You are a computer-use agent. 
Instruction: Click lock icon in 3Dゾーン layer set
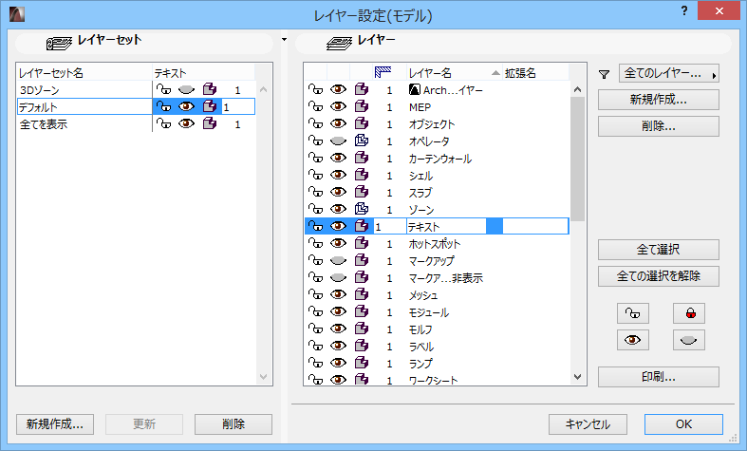163,89
